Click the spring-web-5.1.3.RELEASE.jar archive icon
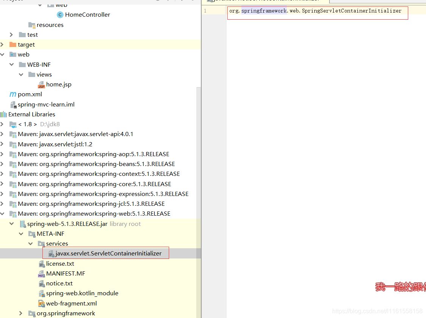This screenshot has width=426, height=318. pyautogui.click(x=23, y=224)
